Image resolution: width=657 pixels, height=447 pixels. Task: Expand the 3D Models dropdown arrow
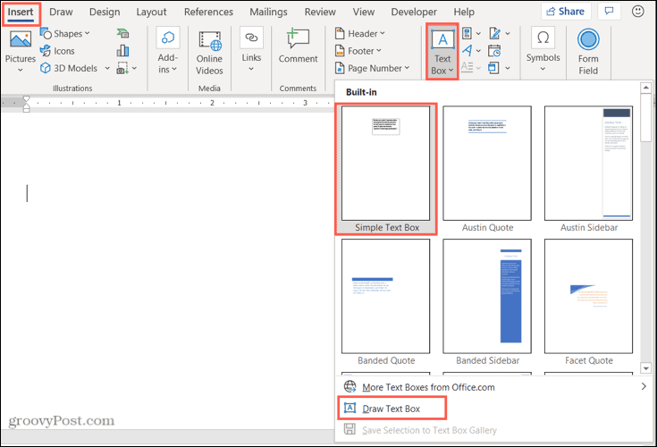107,68
